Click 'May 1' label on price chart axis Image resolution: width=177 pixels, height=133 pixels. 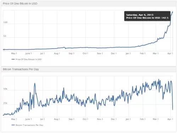pyautogui.click(x=14, y=53)
